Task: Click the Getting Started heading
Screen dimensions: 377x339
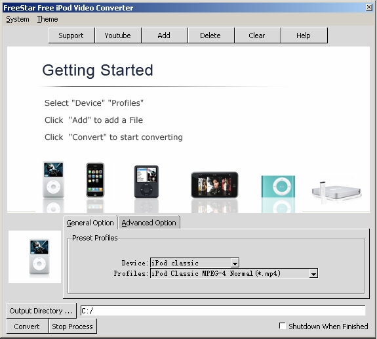Action: pos(98,70)
